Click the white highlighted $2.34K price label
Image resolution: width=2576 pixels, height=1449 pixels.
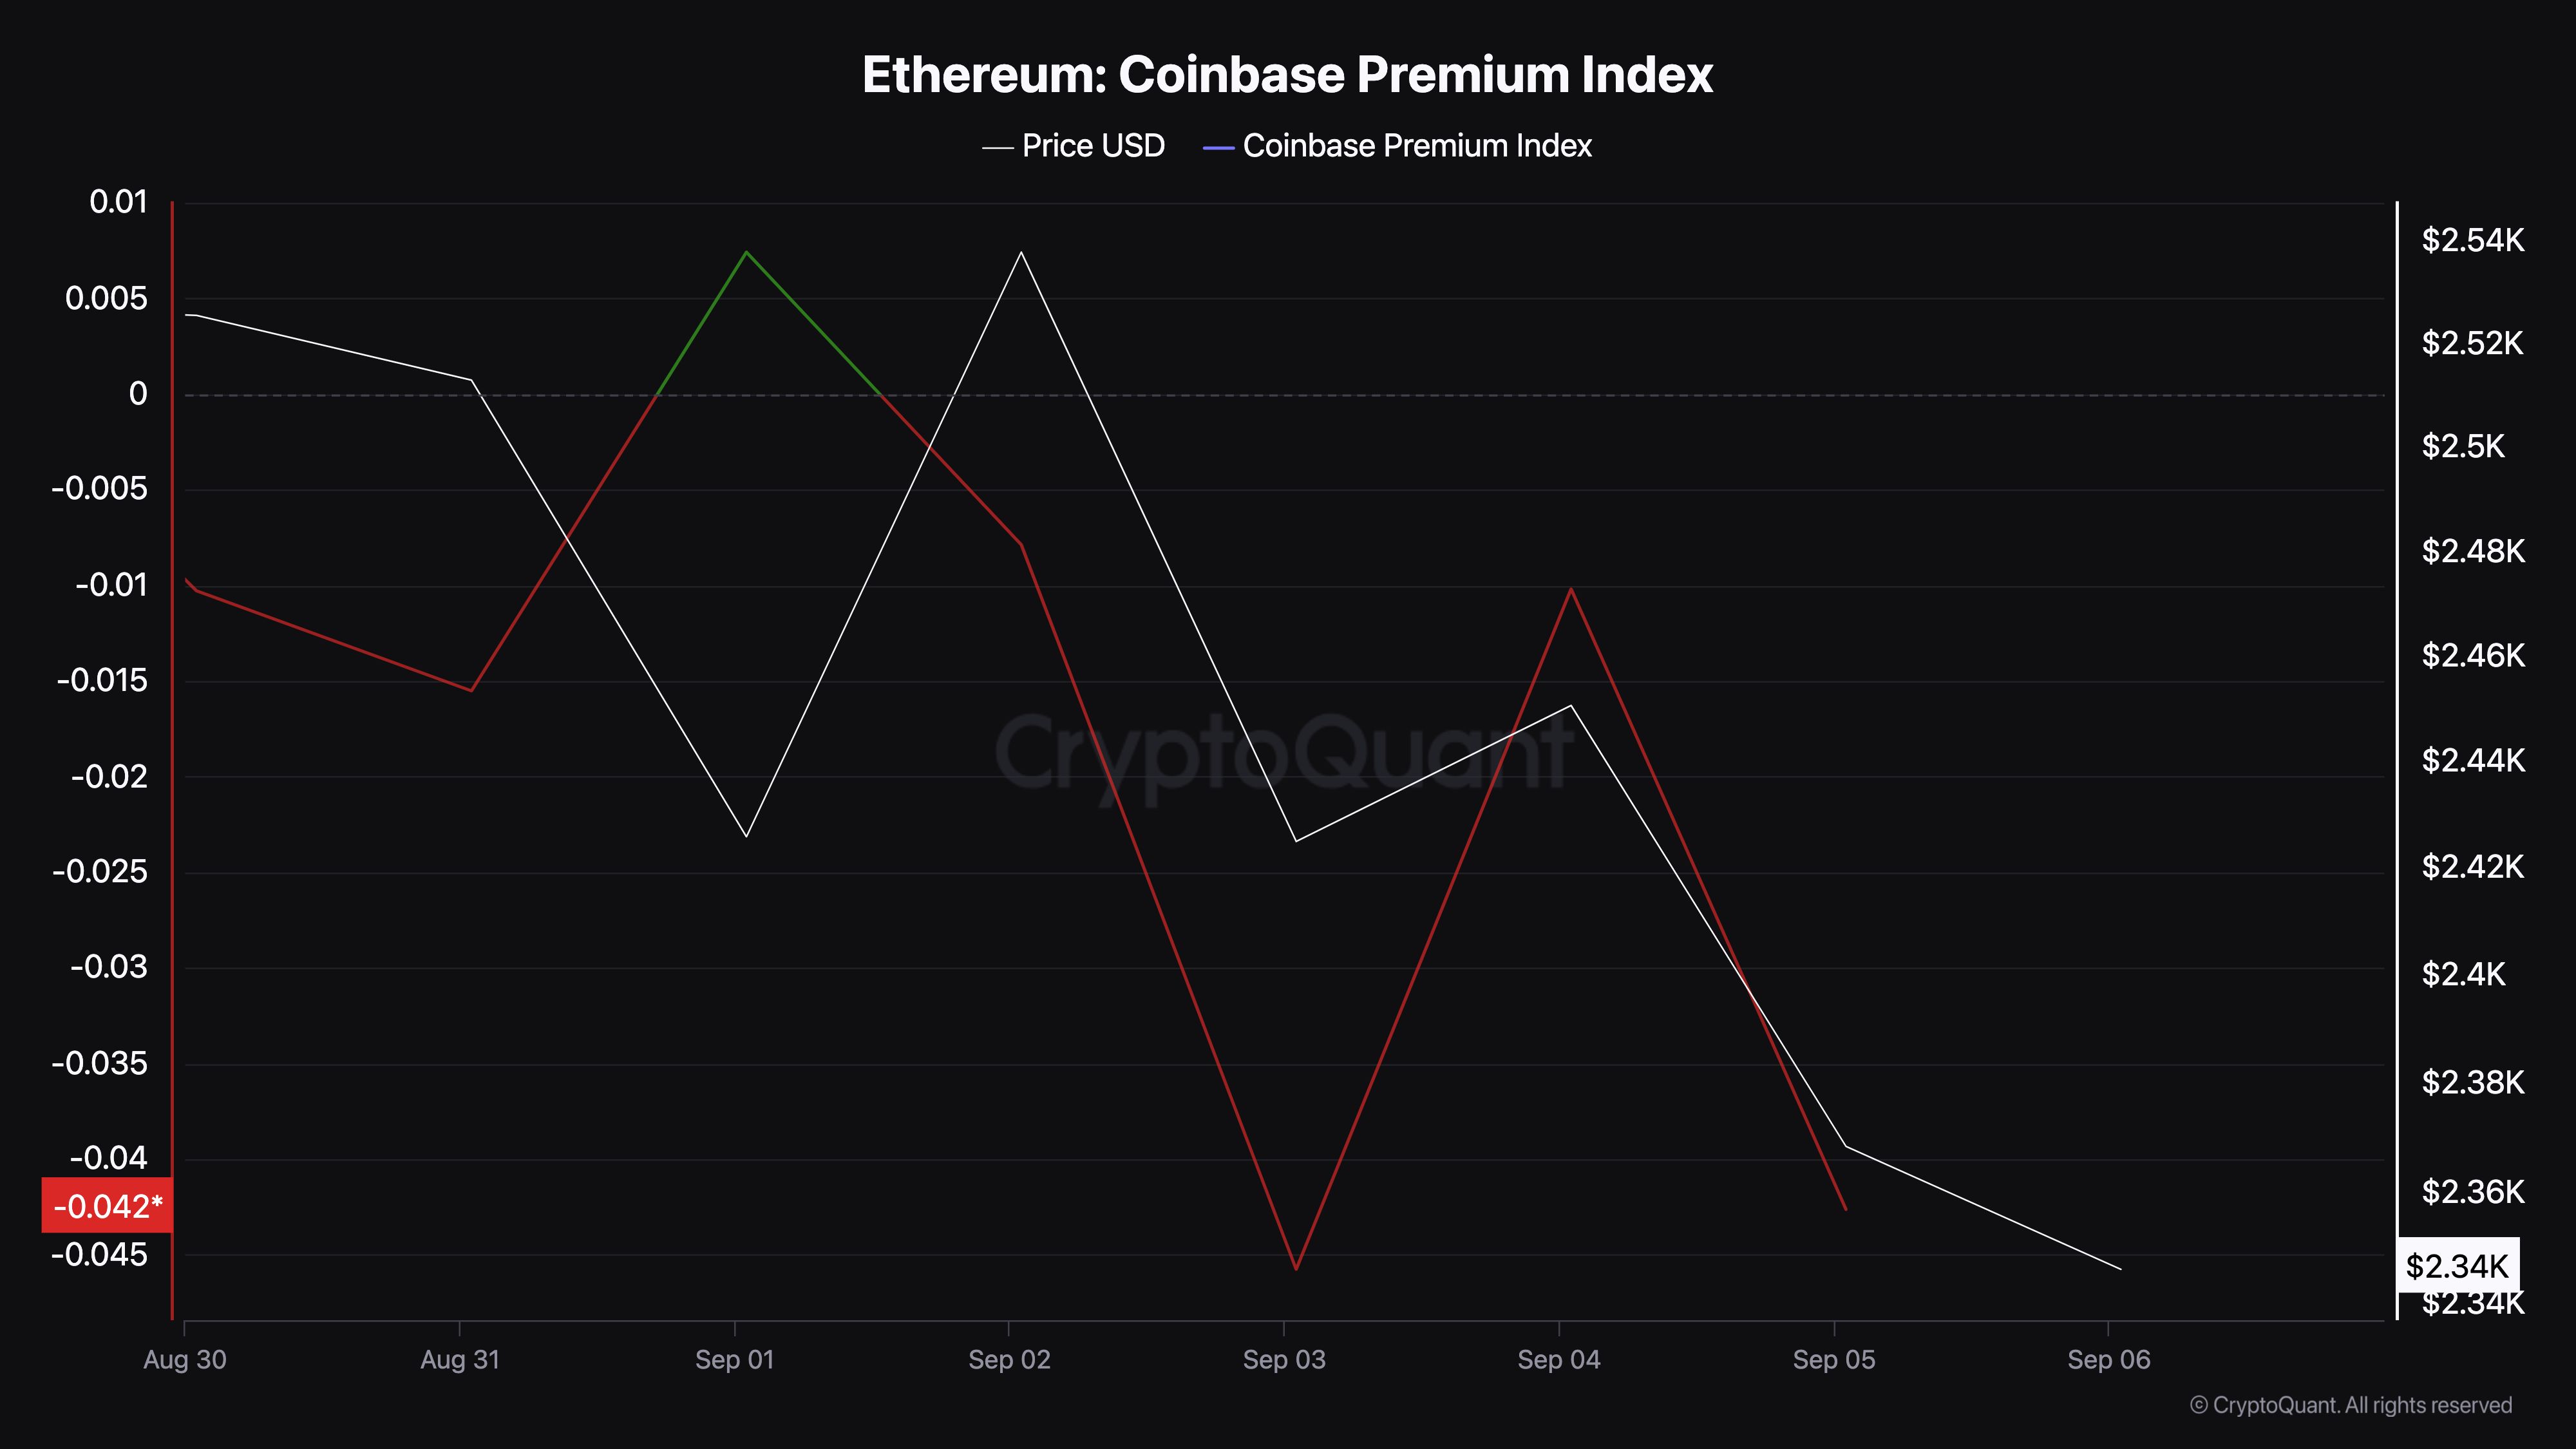tap(2457, 1266)
